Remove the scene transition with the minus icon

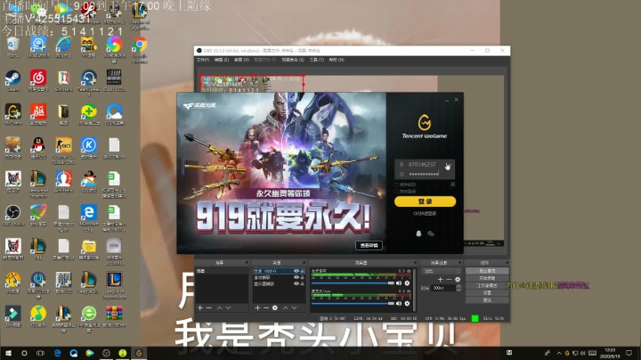[449, 280]
